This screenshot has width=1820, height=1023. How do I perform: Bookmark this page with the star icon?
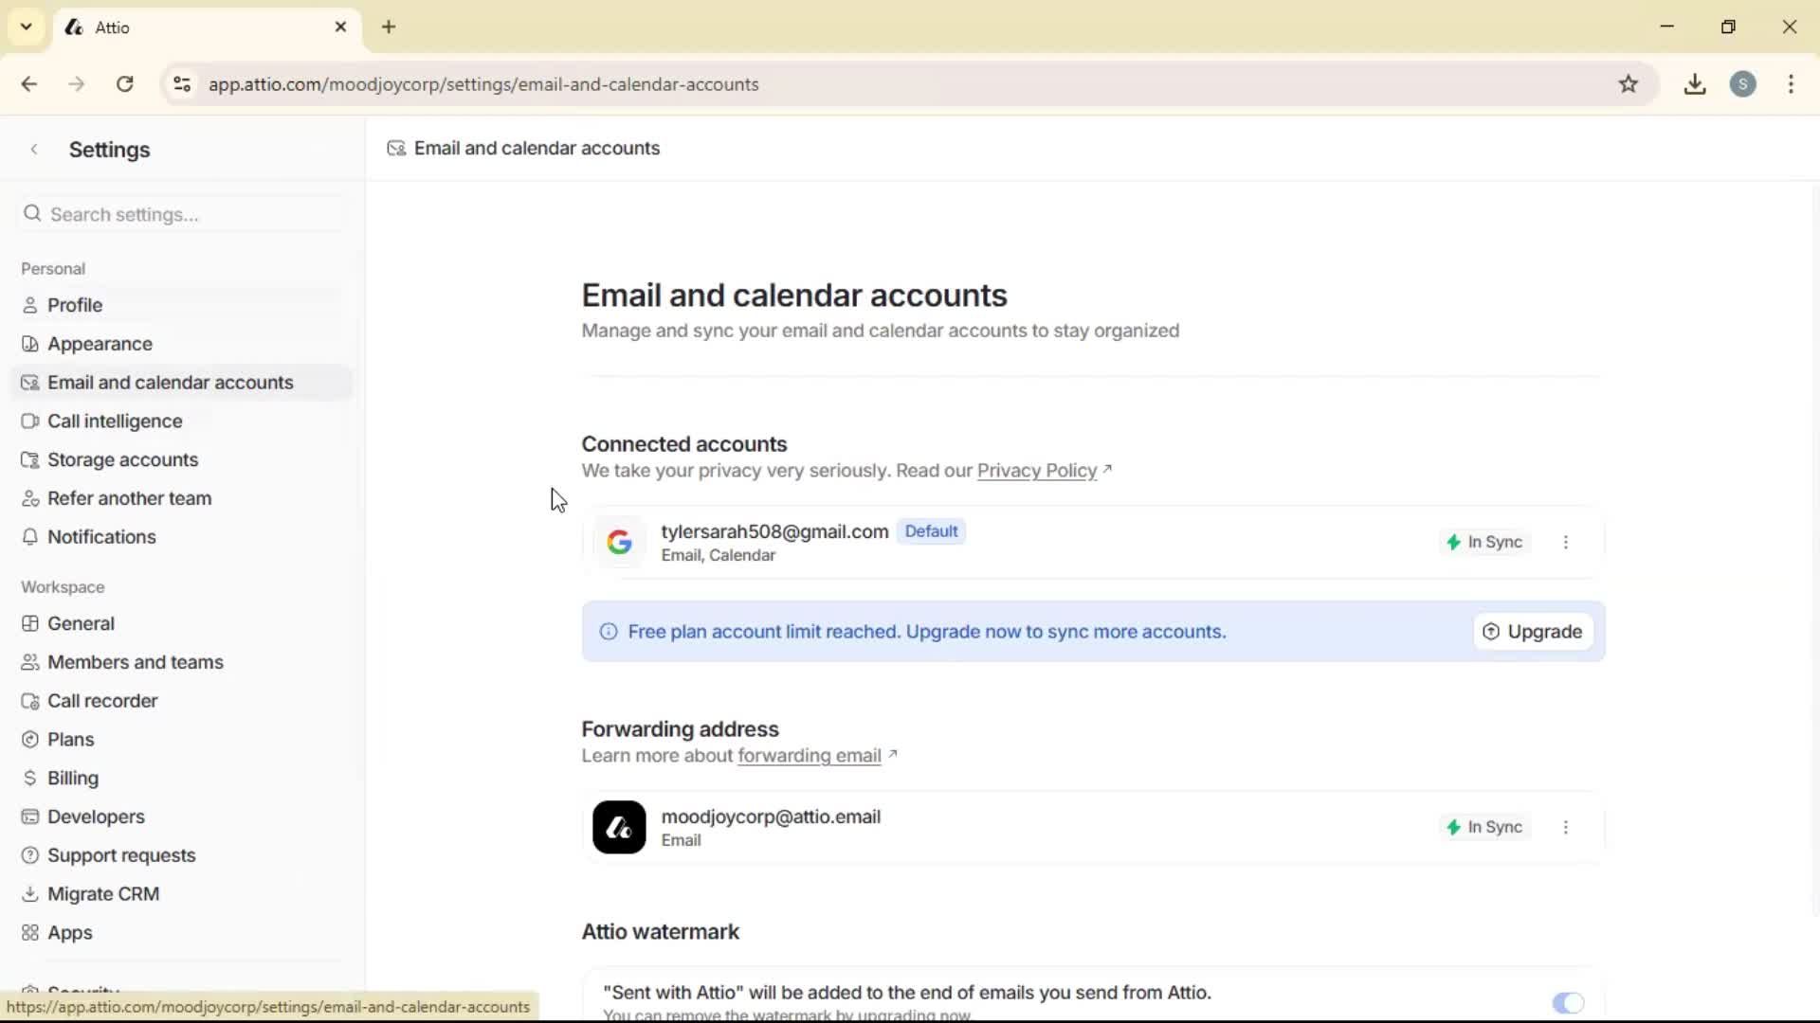[1629, 84]
